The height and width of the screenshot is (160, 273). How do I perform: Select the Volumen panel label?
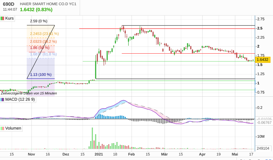click(x=13, y=128)
